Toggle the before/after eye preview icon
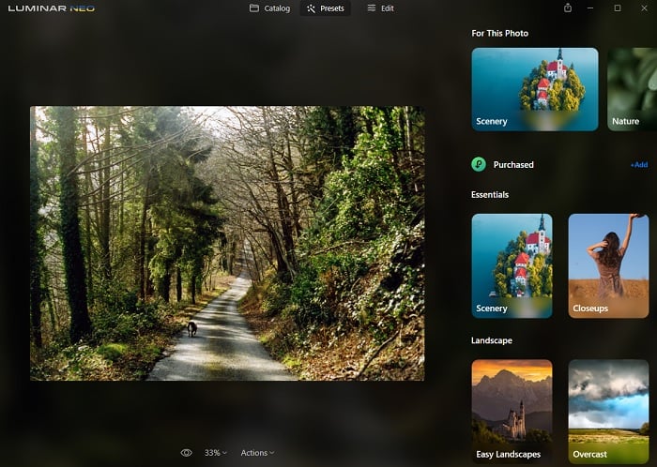Image resolution: width=657 pixels, height=467 pixels. tap(186, 453)
